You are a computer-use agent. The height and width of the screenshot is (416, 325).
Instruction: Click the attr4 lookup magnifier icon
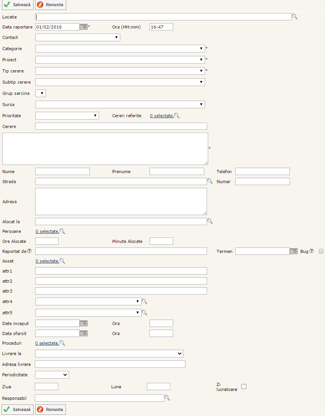[145, 301]
